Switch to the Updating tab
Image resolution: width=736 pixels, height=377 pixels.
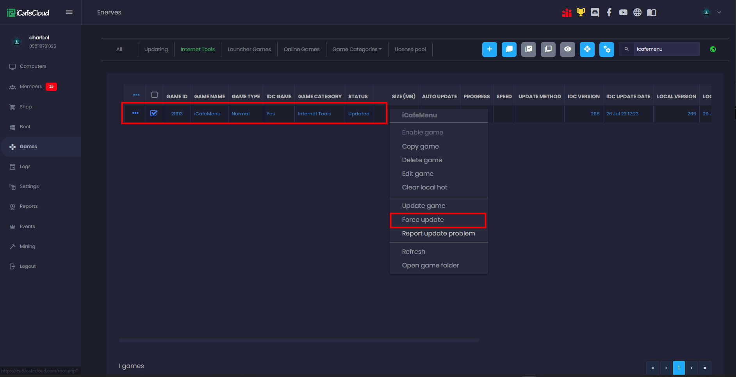tap(156, 49)
